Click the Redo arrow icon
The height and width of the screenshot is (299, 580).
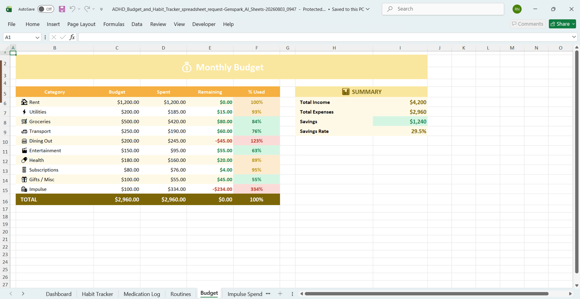[87, 9]
